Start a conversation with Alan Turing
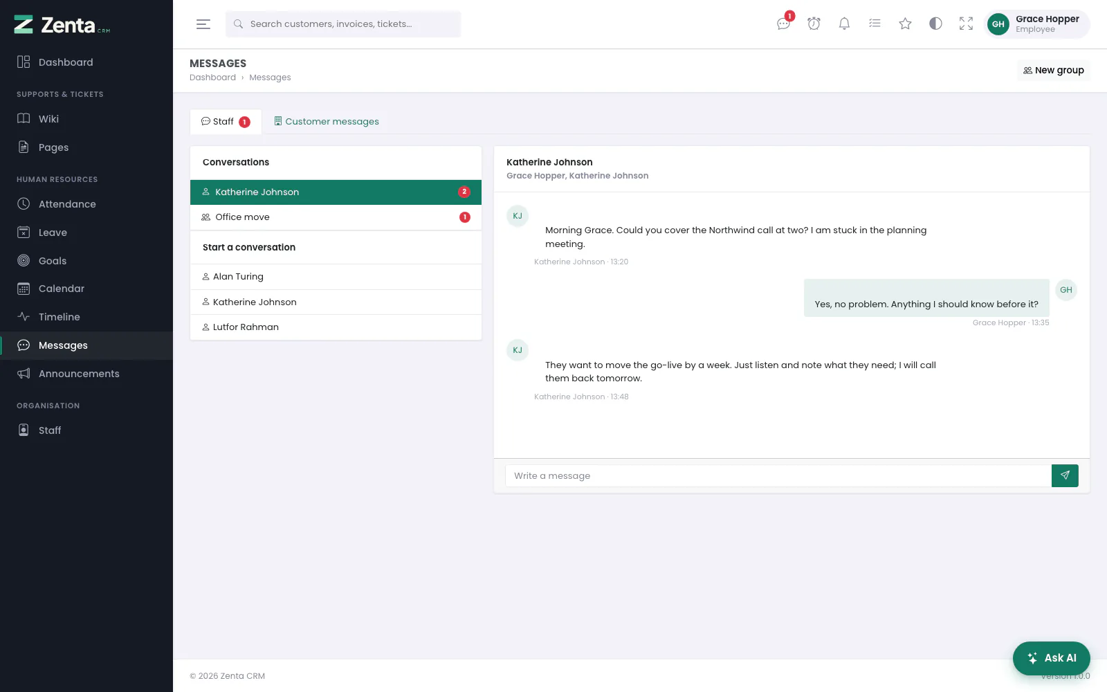This screenshot has width=1107, height=692. click(336, 277)
